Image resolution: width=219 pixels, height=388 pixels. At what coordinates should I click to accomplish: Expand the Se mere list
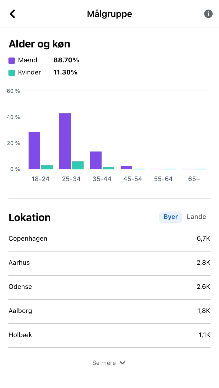(x=104, y=363)
